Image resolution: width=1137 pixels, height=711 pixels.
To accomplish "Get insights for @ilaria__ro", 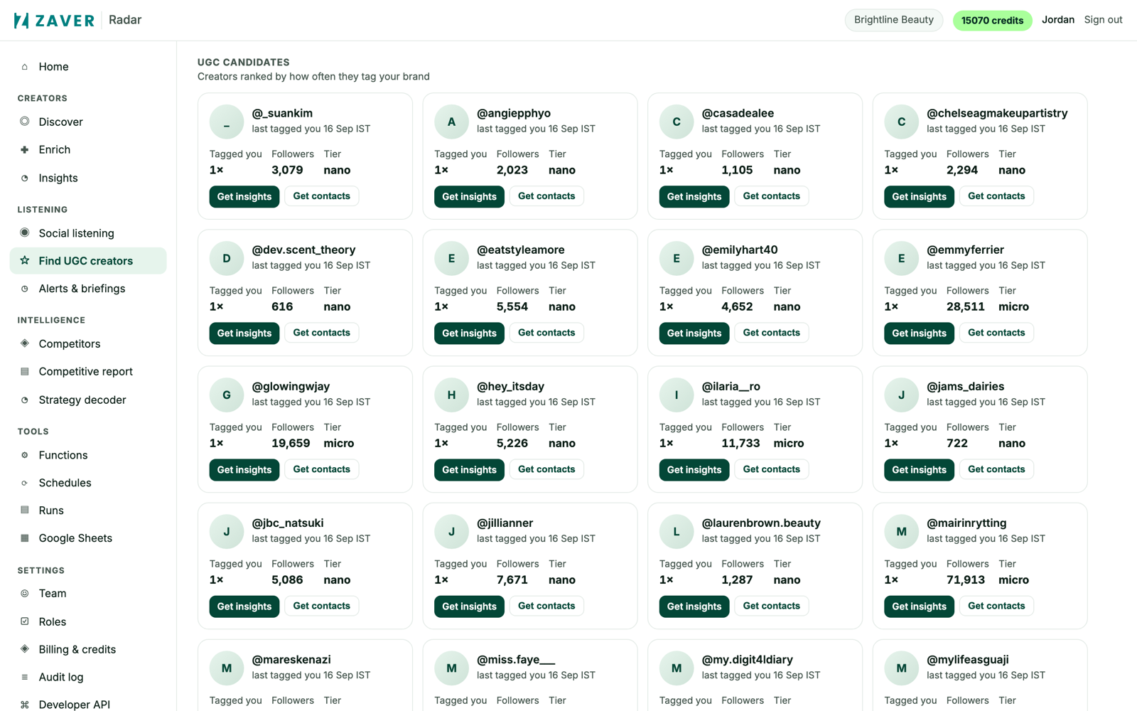I will pos(694,469).
